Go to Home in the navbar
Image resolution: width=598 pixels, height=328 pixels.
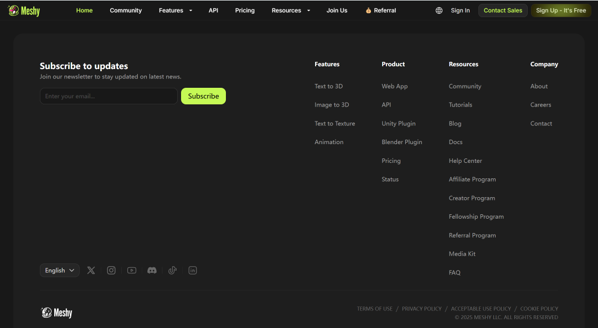pos(84,10)
